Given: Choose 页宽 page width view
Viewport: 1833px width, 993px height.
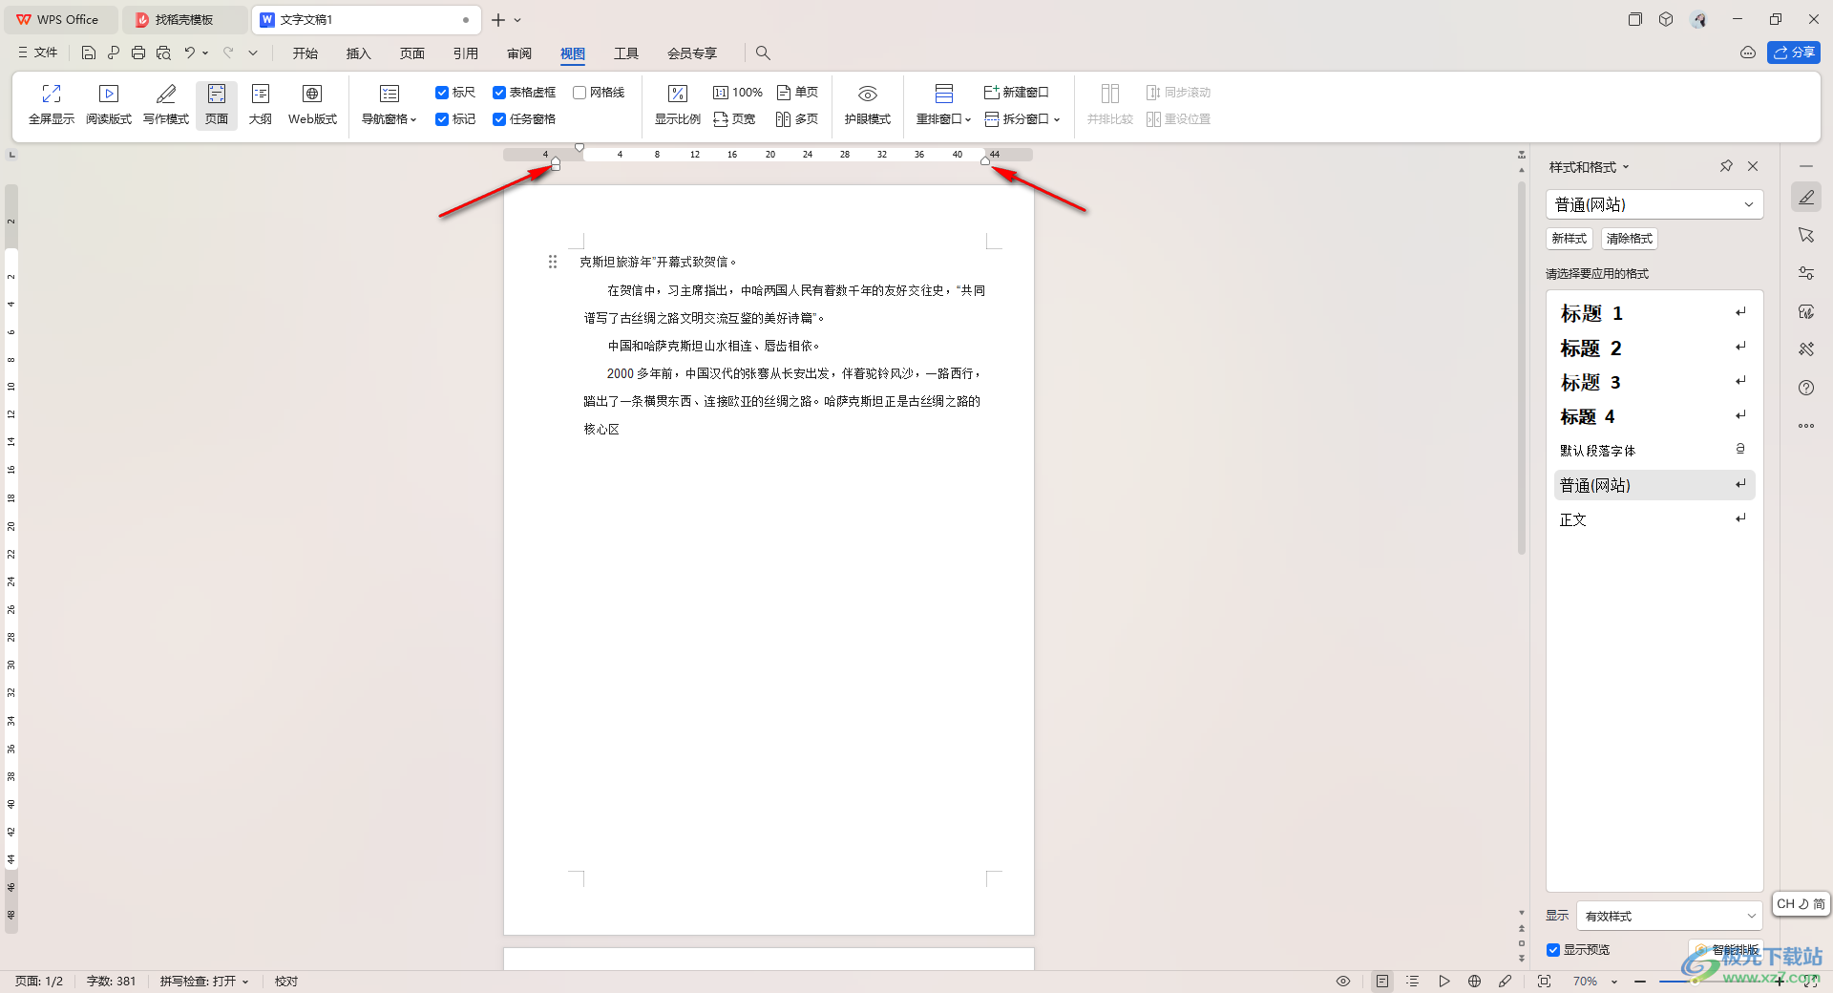Looking at the screenshot, I should point(734,119).
